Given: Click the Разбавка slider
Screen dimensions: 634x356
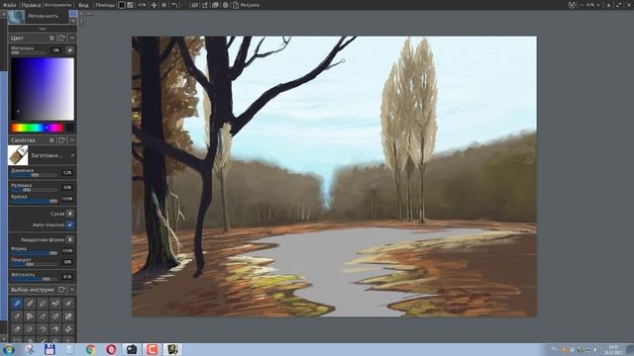Looking at the screenshot, I should click(34, 189).
